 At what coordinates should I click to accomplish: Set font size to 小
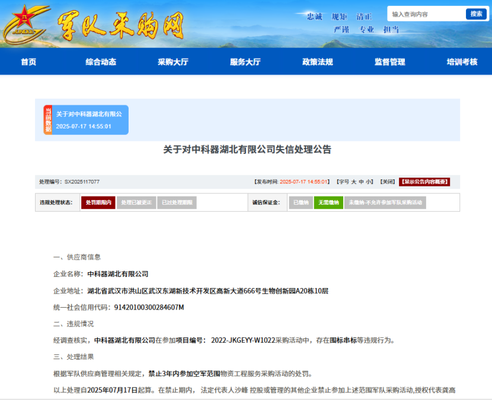pos(368,182)
